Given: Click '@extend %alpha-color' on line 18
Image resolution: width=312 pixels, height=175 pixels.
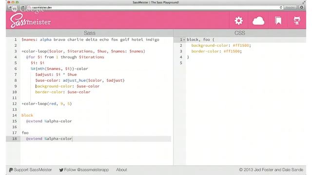Looking at the screenshot, I should [x=49, y=139].
